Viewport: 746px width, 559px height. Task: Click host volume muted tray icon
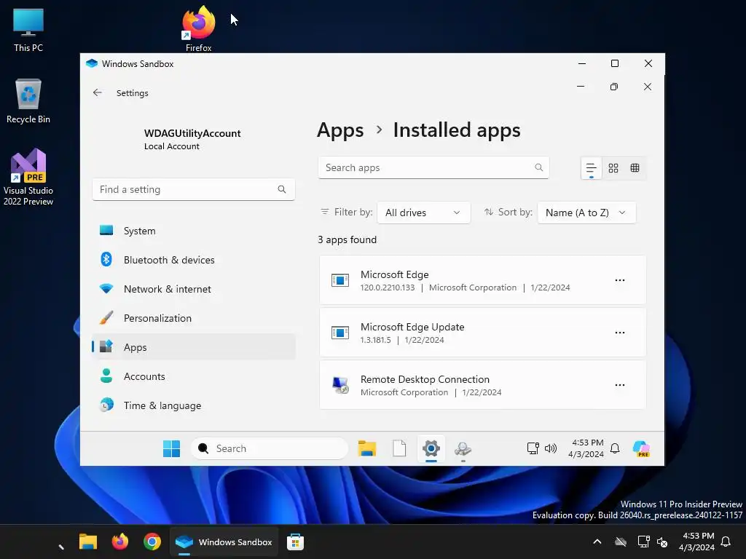click(x=661, y=542)
